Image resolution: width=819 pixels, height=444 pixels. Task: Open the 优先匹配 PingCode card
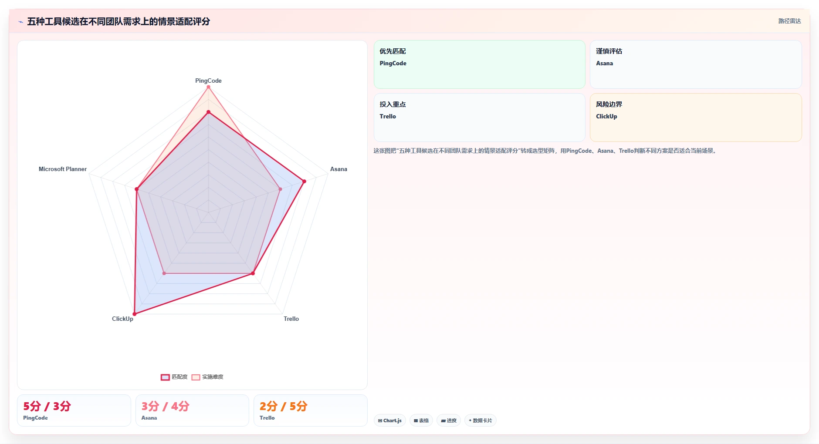click(x=479, y=64)
